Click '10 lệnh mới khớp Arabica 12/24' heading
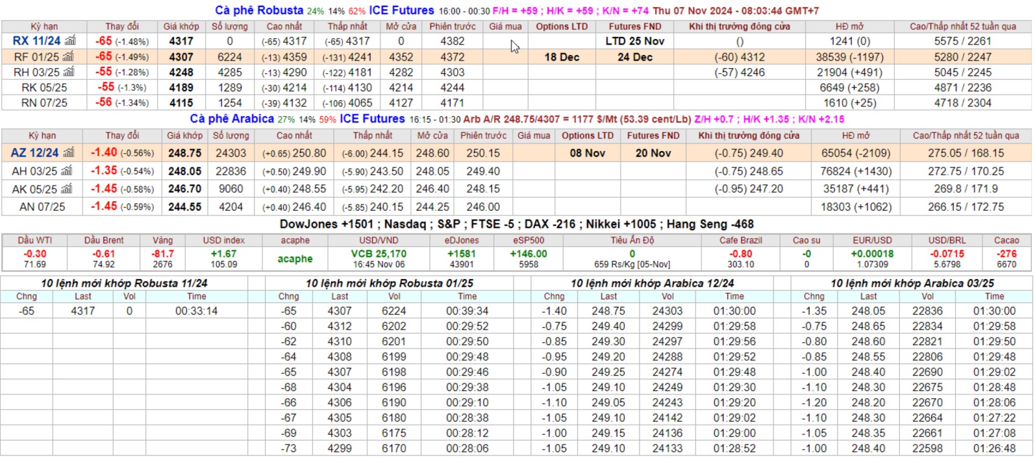Screen dimensions: 1035x458 tap(652, 283)
